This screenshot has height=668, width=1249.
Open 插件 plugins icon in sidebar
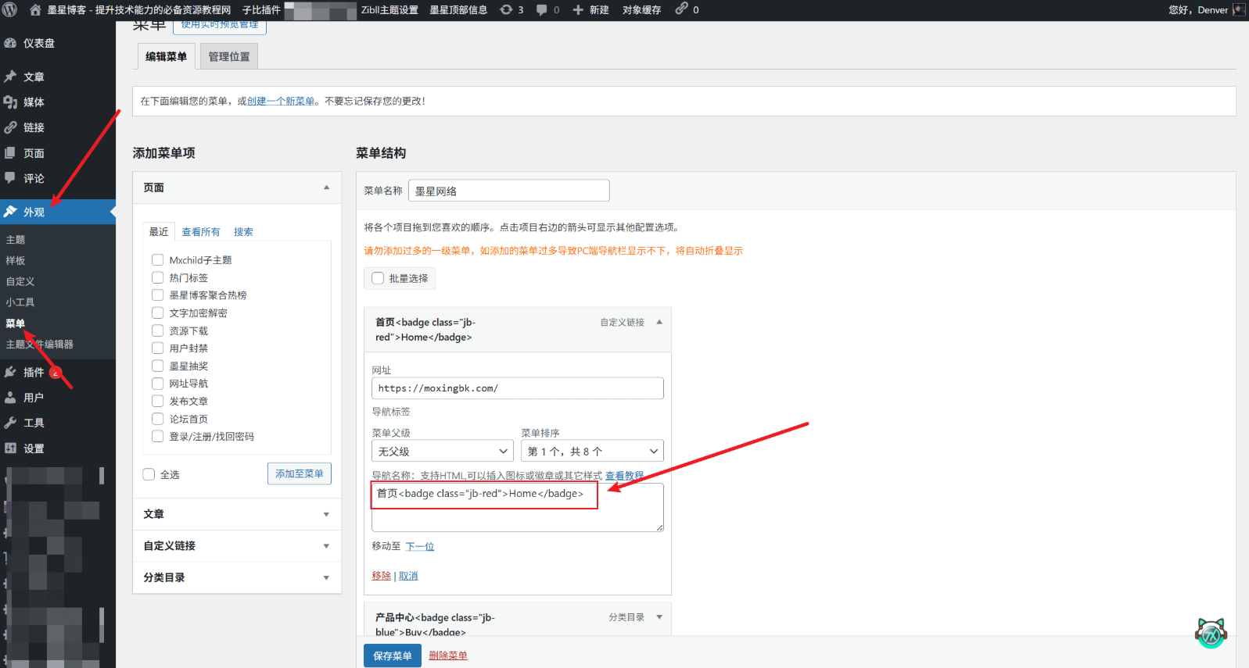point(10,372)
